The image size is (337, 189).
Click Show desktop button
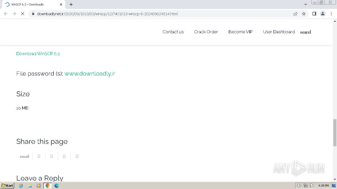[x=334, y=186]
